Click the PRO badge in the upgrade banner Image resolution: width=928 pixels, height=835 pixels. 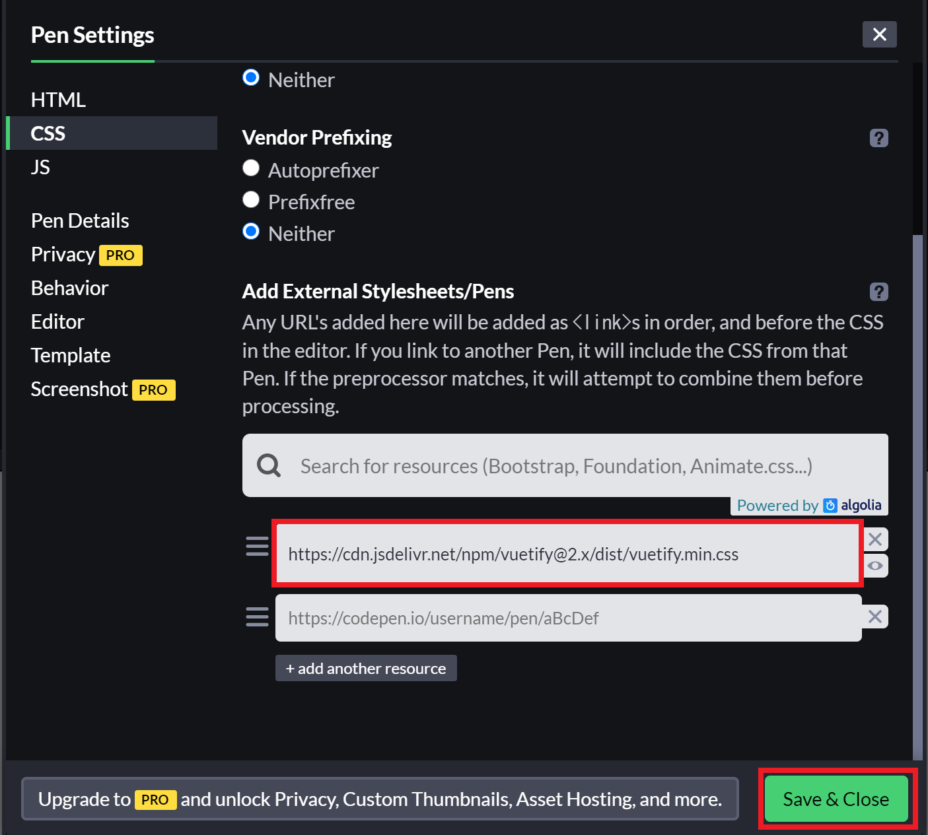(155, 799)
